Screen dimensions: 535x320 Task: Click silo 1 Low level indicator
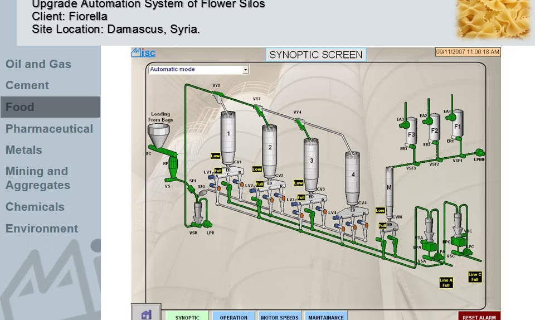(x=215, y=156)
